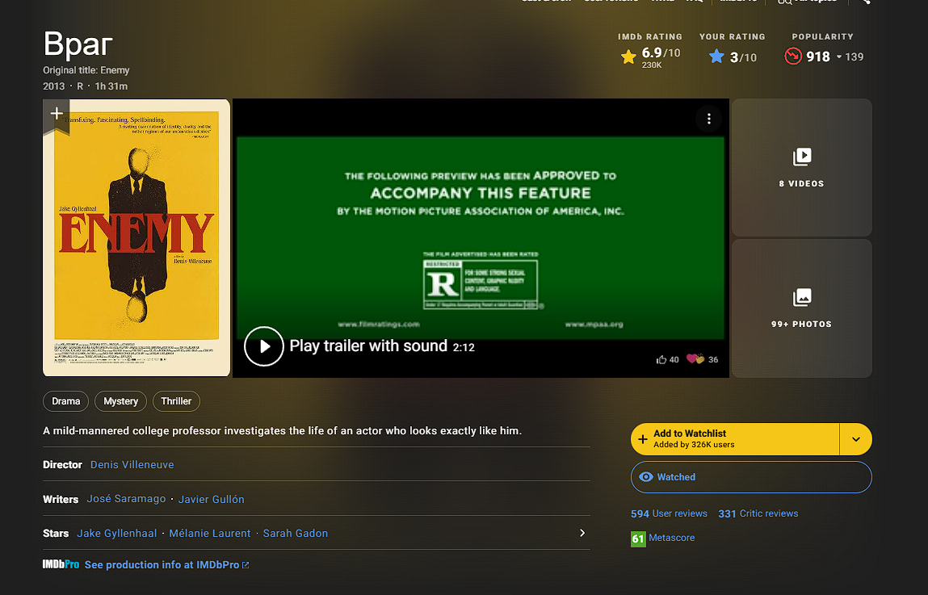Open the 8 Videos gallery
928x595 pixels.
pos(801,167)
